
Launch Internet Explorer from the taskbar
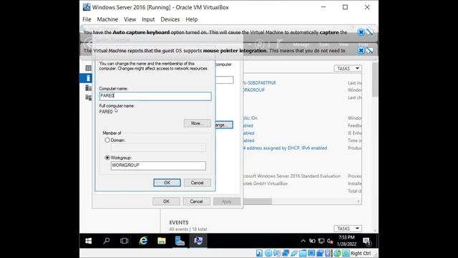pos(143,241)
